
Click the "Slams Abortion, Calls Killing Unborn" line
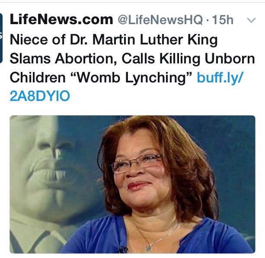point(132,59)
